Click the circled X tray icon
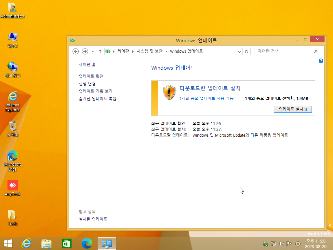 point(298,243)
